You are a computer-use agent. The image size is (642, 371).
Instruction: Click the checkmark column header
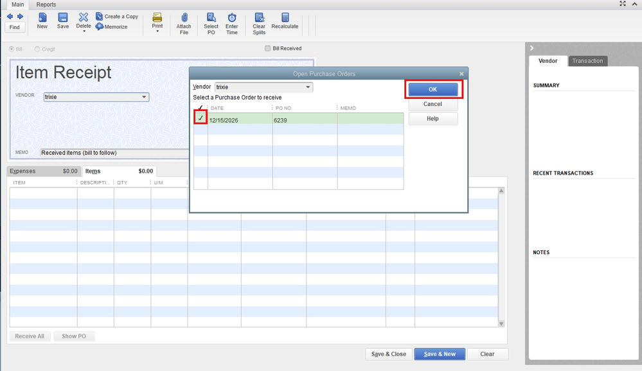coord(201,108)
